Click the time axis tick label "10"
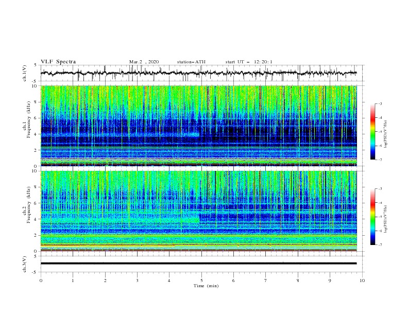The height and width of the screenshot is (315, 408). (362, 281)
